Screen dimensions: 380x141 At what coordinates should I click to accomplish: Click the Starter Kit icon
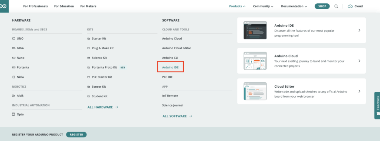(89, 38)
